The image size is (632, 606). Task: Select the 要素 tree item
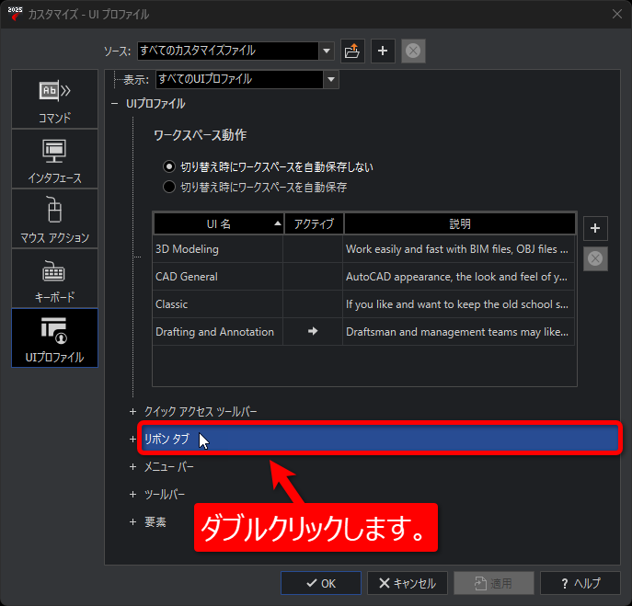155,521
